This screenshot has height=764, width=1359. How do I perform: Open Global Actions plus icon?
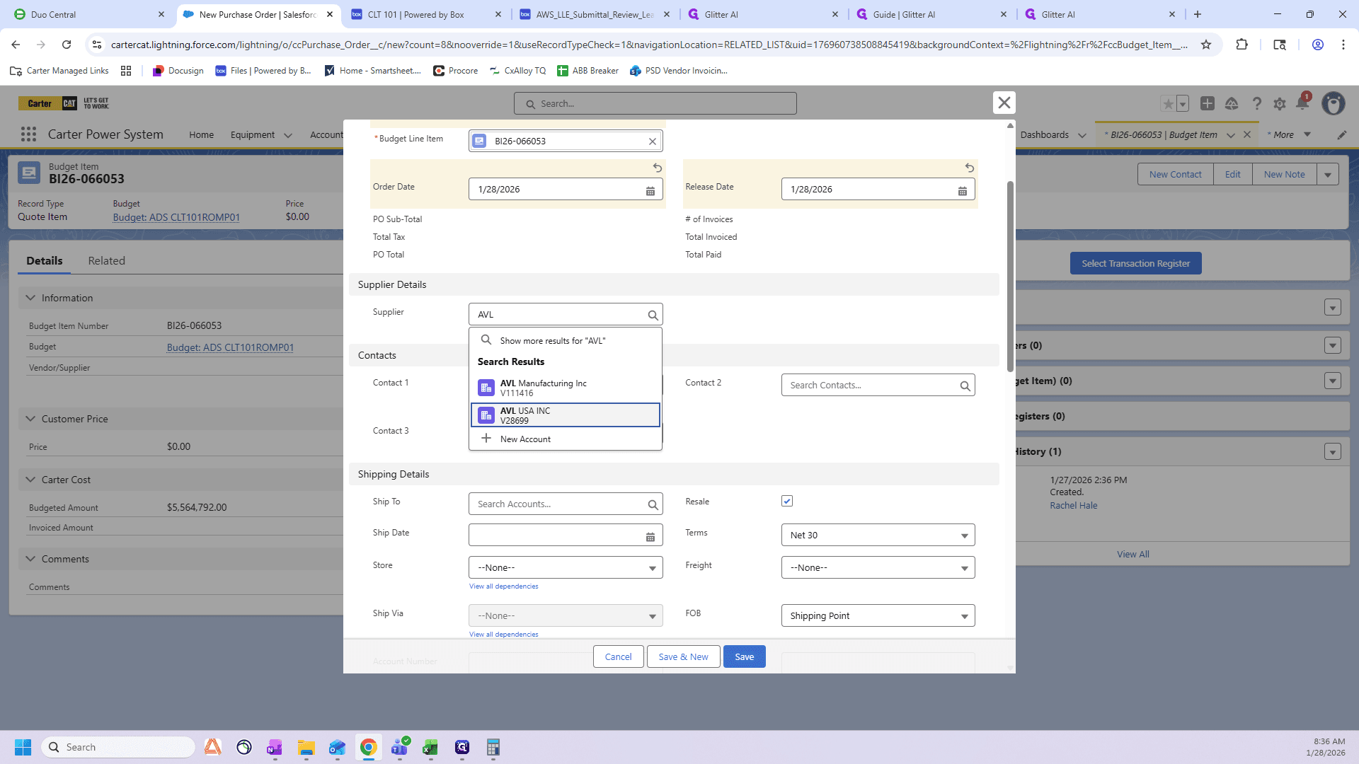[x=1208, y=104]
